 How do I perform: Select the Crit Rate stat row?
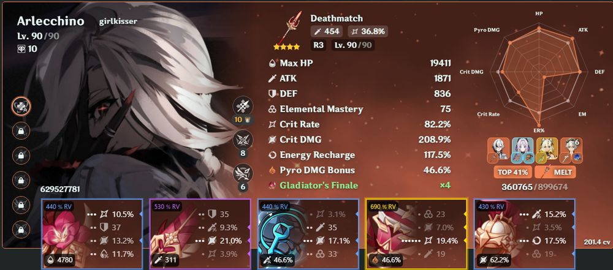coord(360,124)
